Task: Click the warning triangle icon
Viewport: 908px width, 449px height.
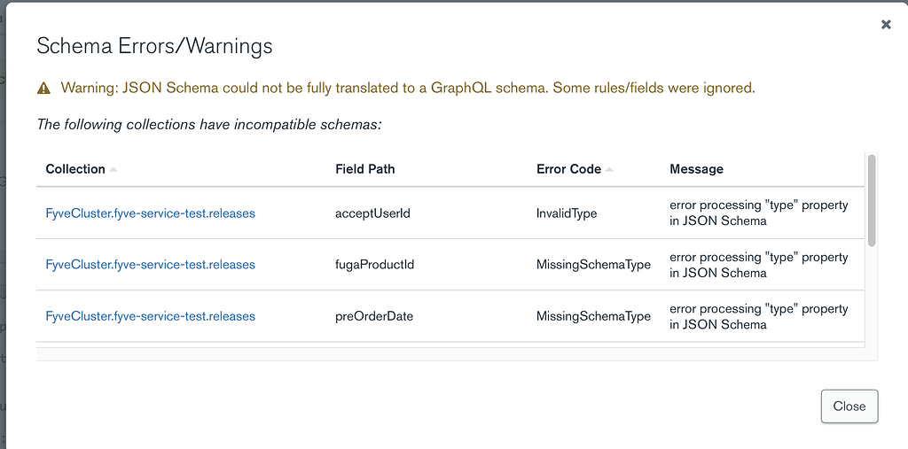Action: pyautogui.click(x=43, y=89)
